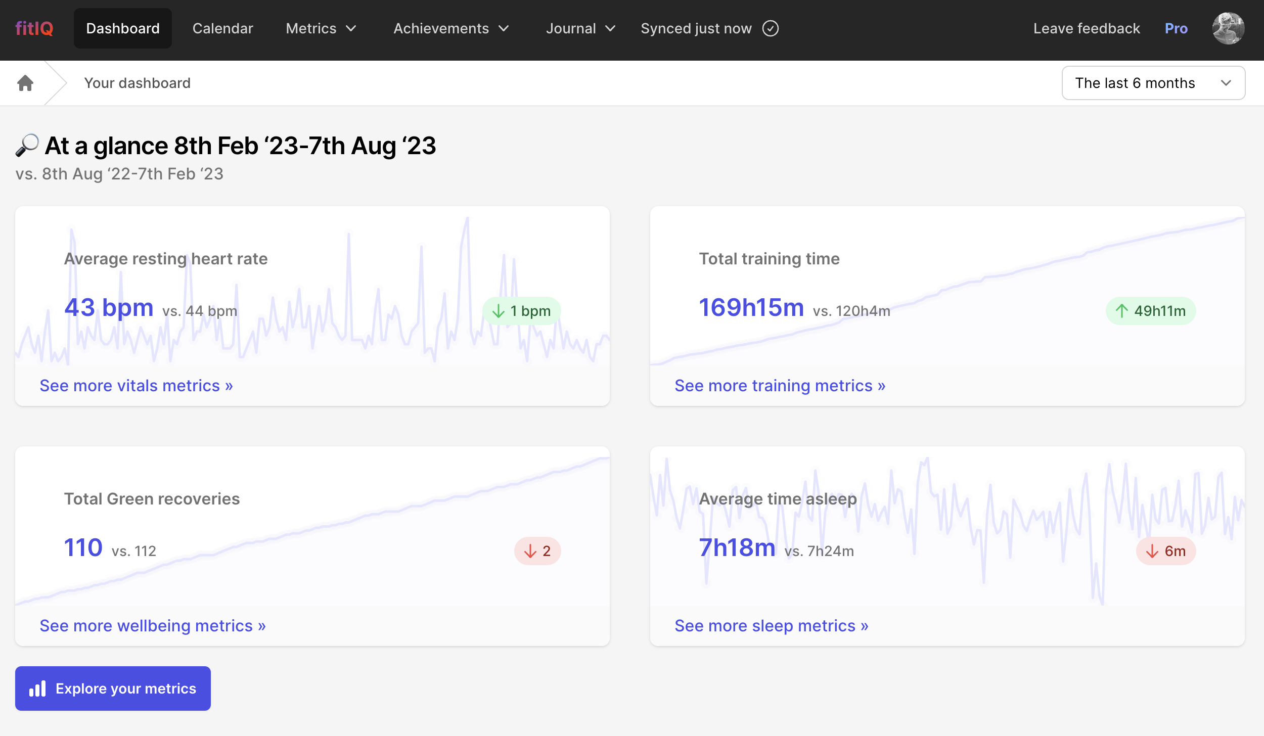Open the Journal dropdown menu
The width and height of the screenshot is (1264, 736).
click(580, 28)
